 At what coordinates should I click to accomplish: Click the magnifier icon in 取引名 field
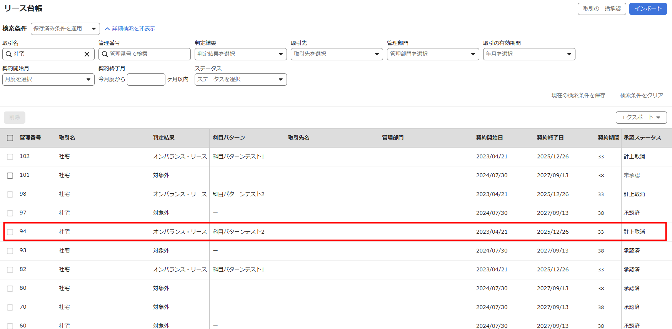coord(8,54)
